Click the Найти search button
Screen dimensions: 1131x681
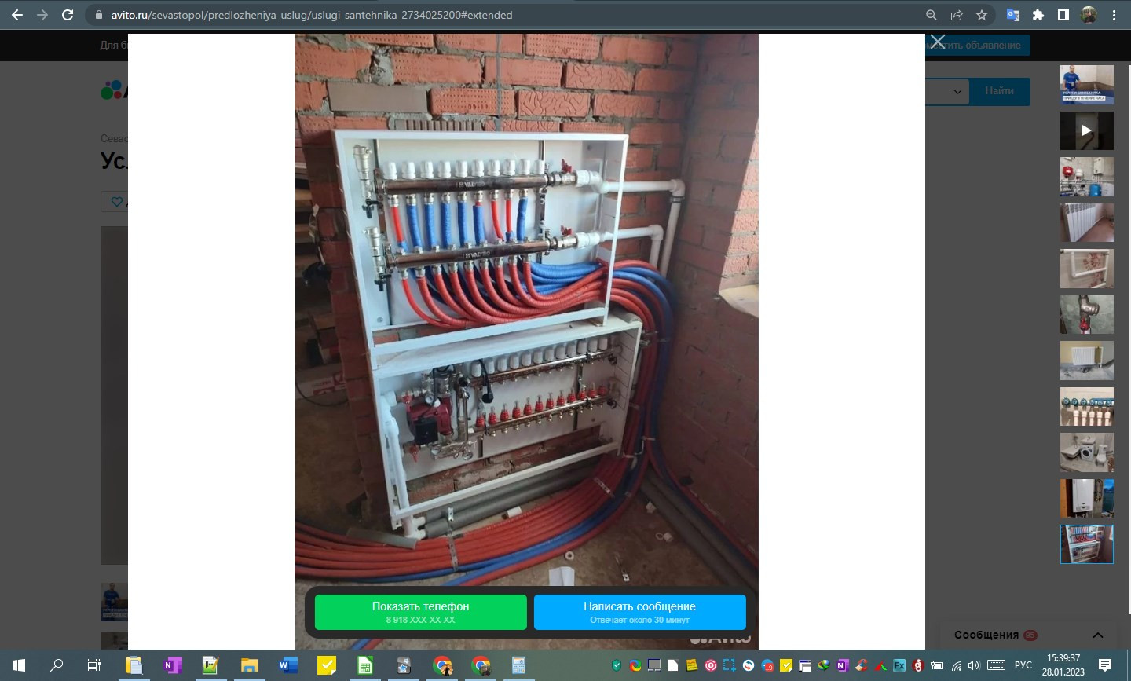pyautogui.click(x=999, y=91)
